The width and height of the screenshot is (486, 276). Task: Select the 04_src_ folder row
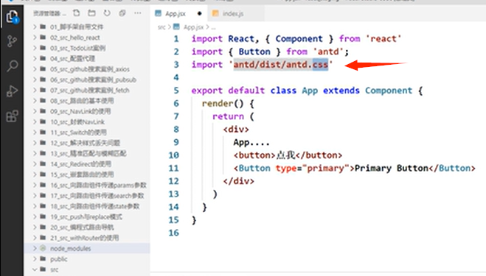87,58
